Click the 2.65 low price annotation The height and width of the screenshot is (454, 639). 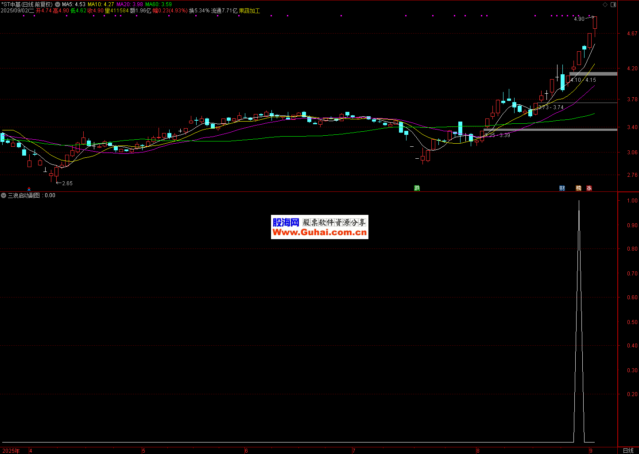pos(64,183)
